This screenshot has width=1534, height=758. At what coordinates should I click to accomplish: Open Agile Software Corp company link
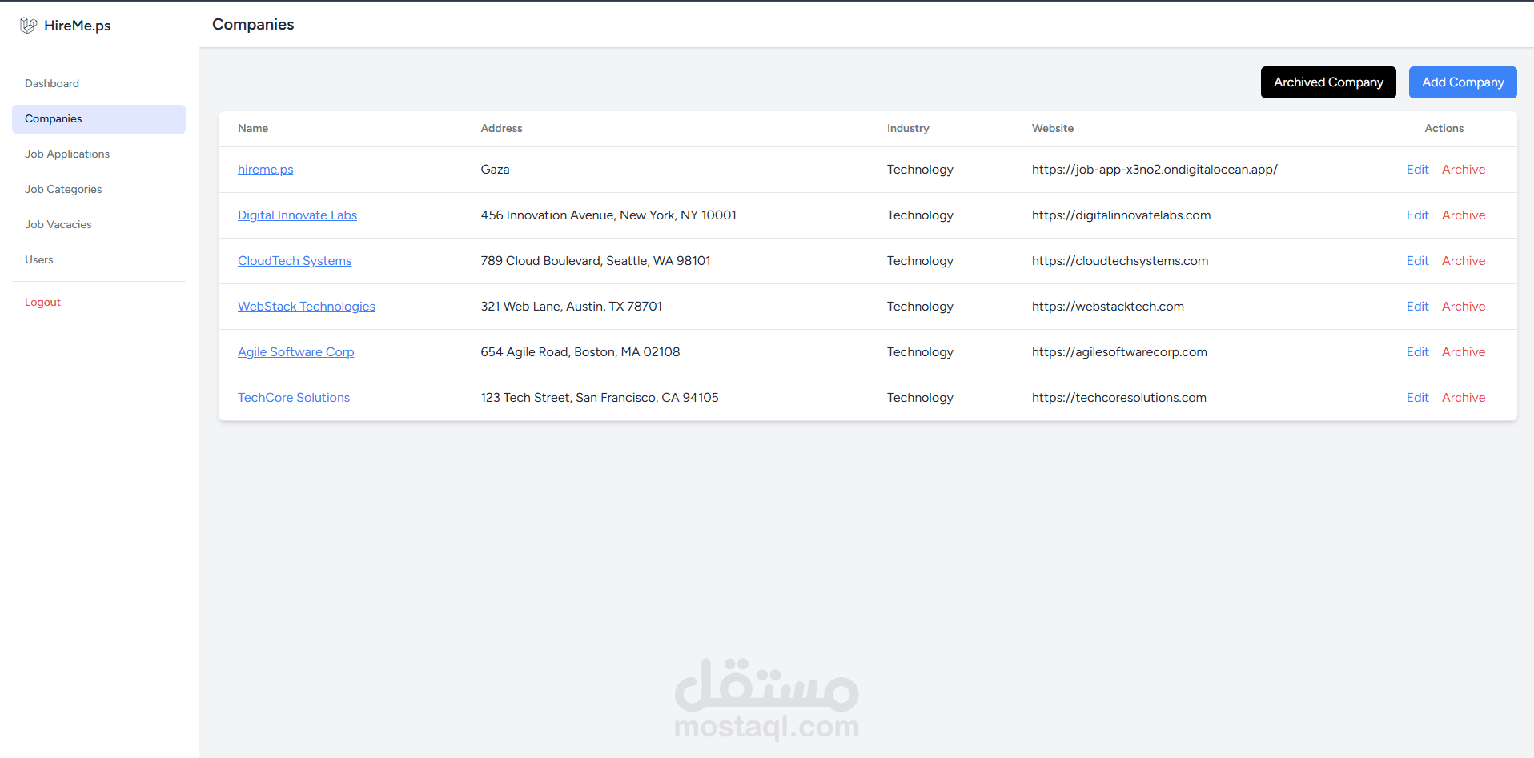click(x=295, y=352)
